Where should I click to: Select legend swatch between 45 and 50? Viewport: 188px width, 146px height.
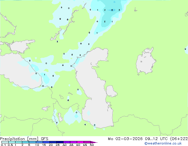point(87,142)
